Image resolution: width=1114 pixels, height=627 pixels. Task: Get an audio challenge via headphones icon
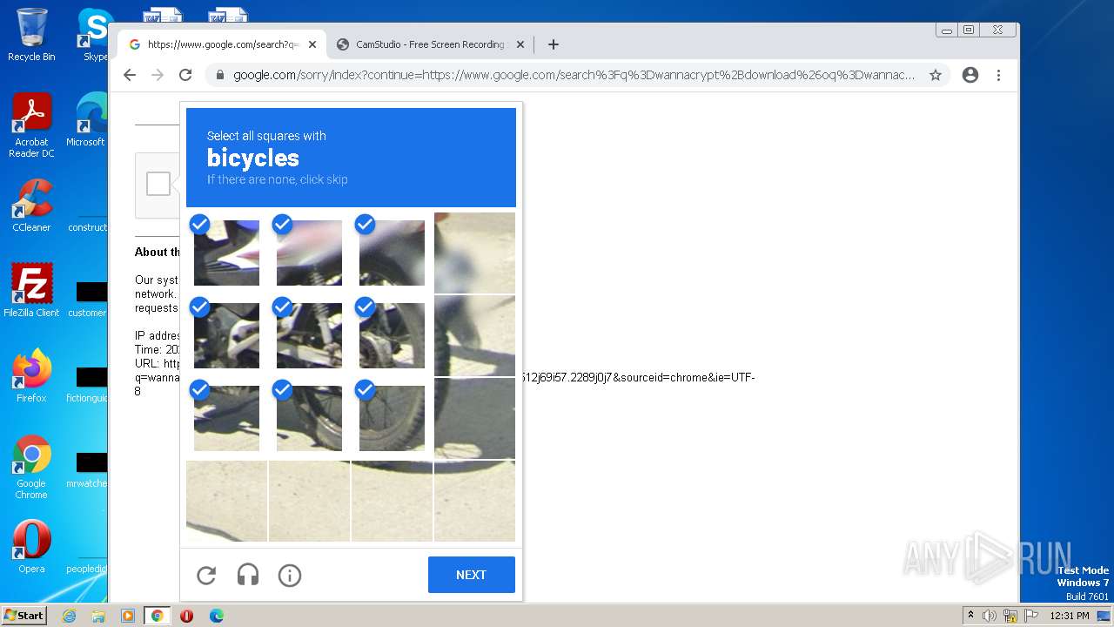click(x=248, y=575)
